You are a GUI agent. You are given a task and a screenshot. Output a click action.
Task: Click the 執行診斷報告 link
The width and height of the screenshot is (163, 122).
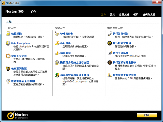click(x=120, y=34)
